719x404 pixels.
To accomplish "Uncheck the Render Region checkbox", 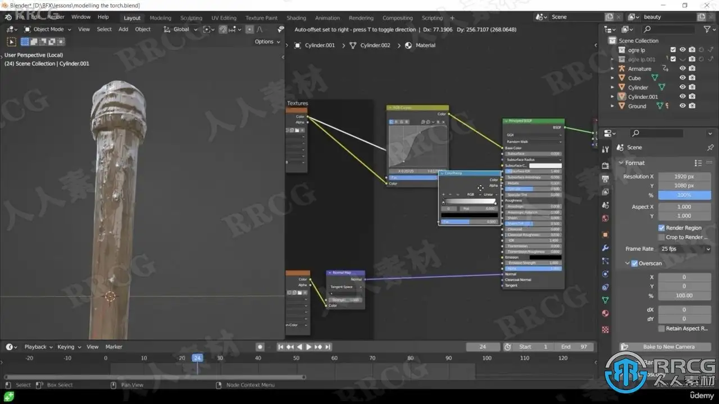I will point(662,228).
